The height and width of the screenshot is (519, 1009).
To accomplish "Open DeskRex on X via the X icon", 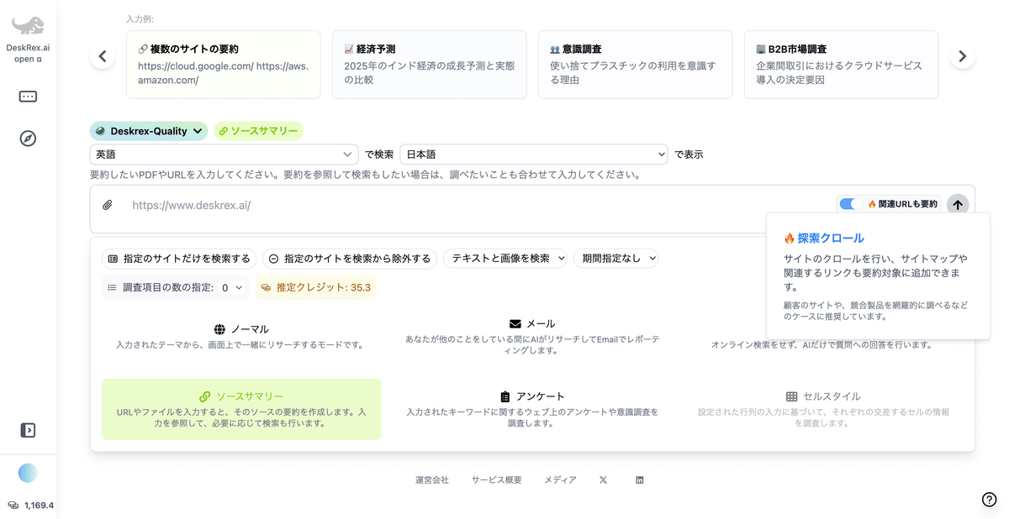I will coord(603,480).
